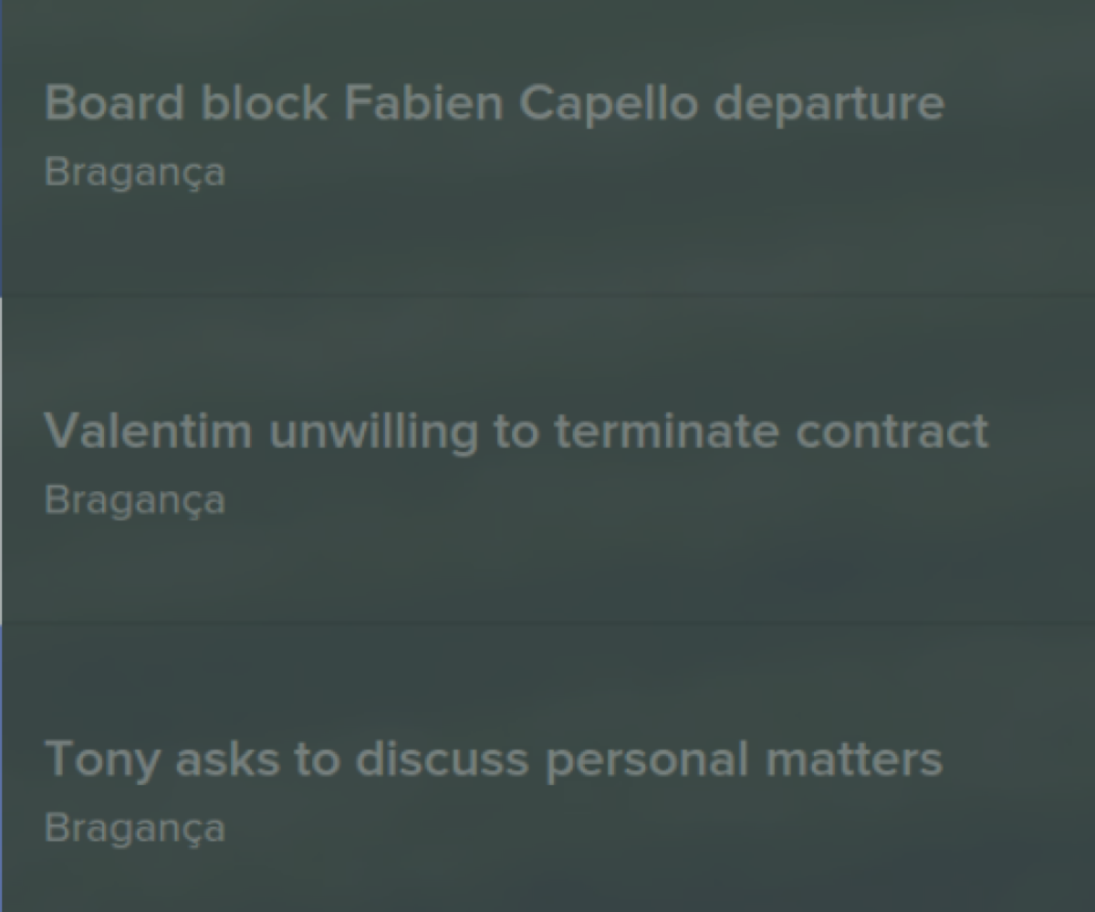This screenshot has height=912, width=1095.
Task: Click the word departure in the first headline
Action: (x=829, y=103)
